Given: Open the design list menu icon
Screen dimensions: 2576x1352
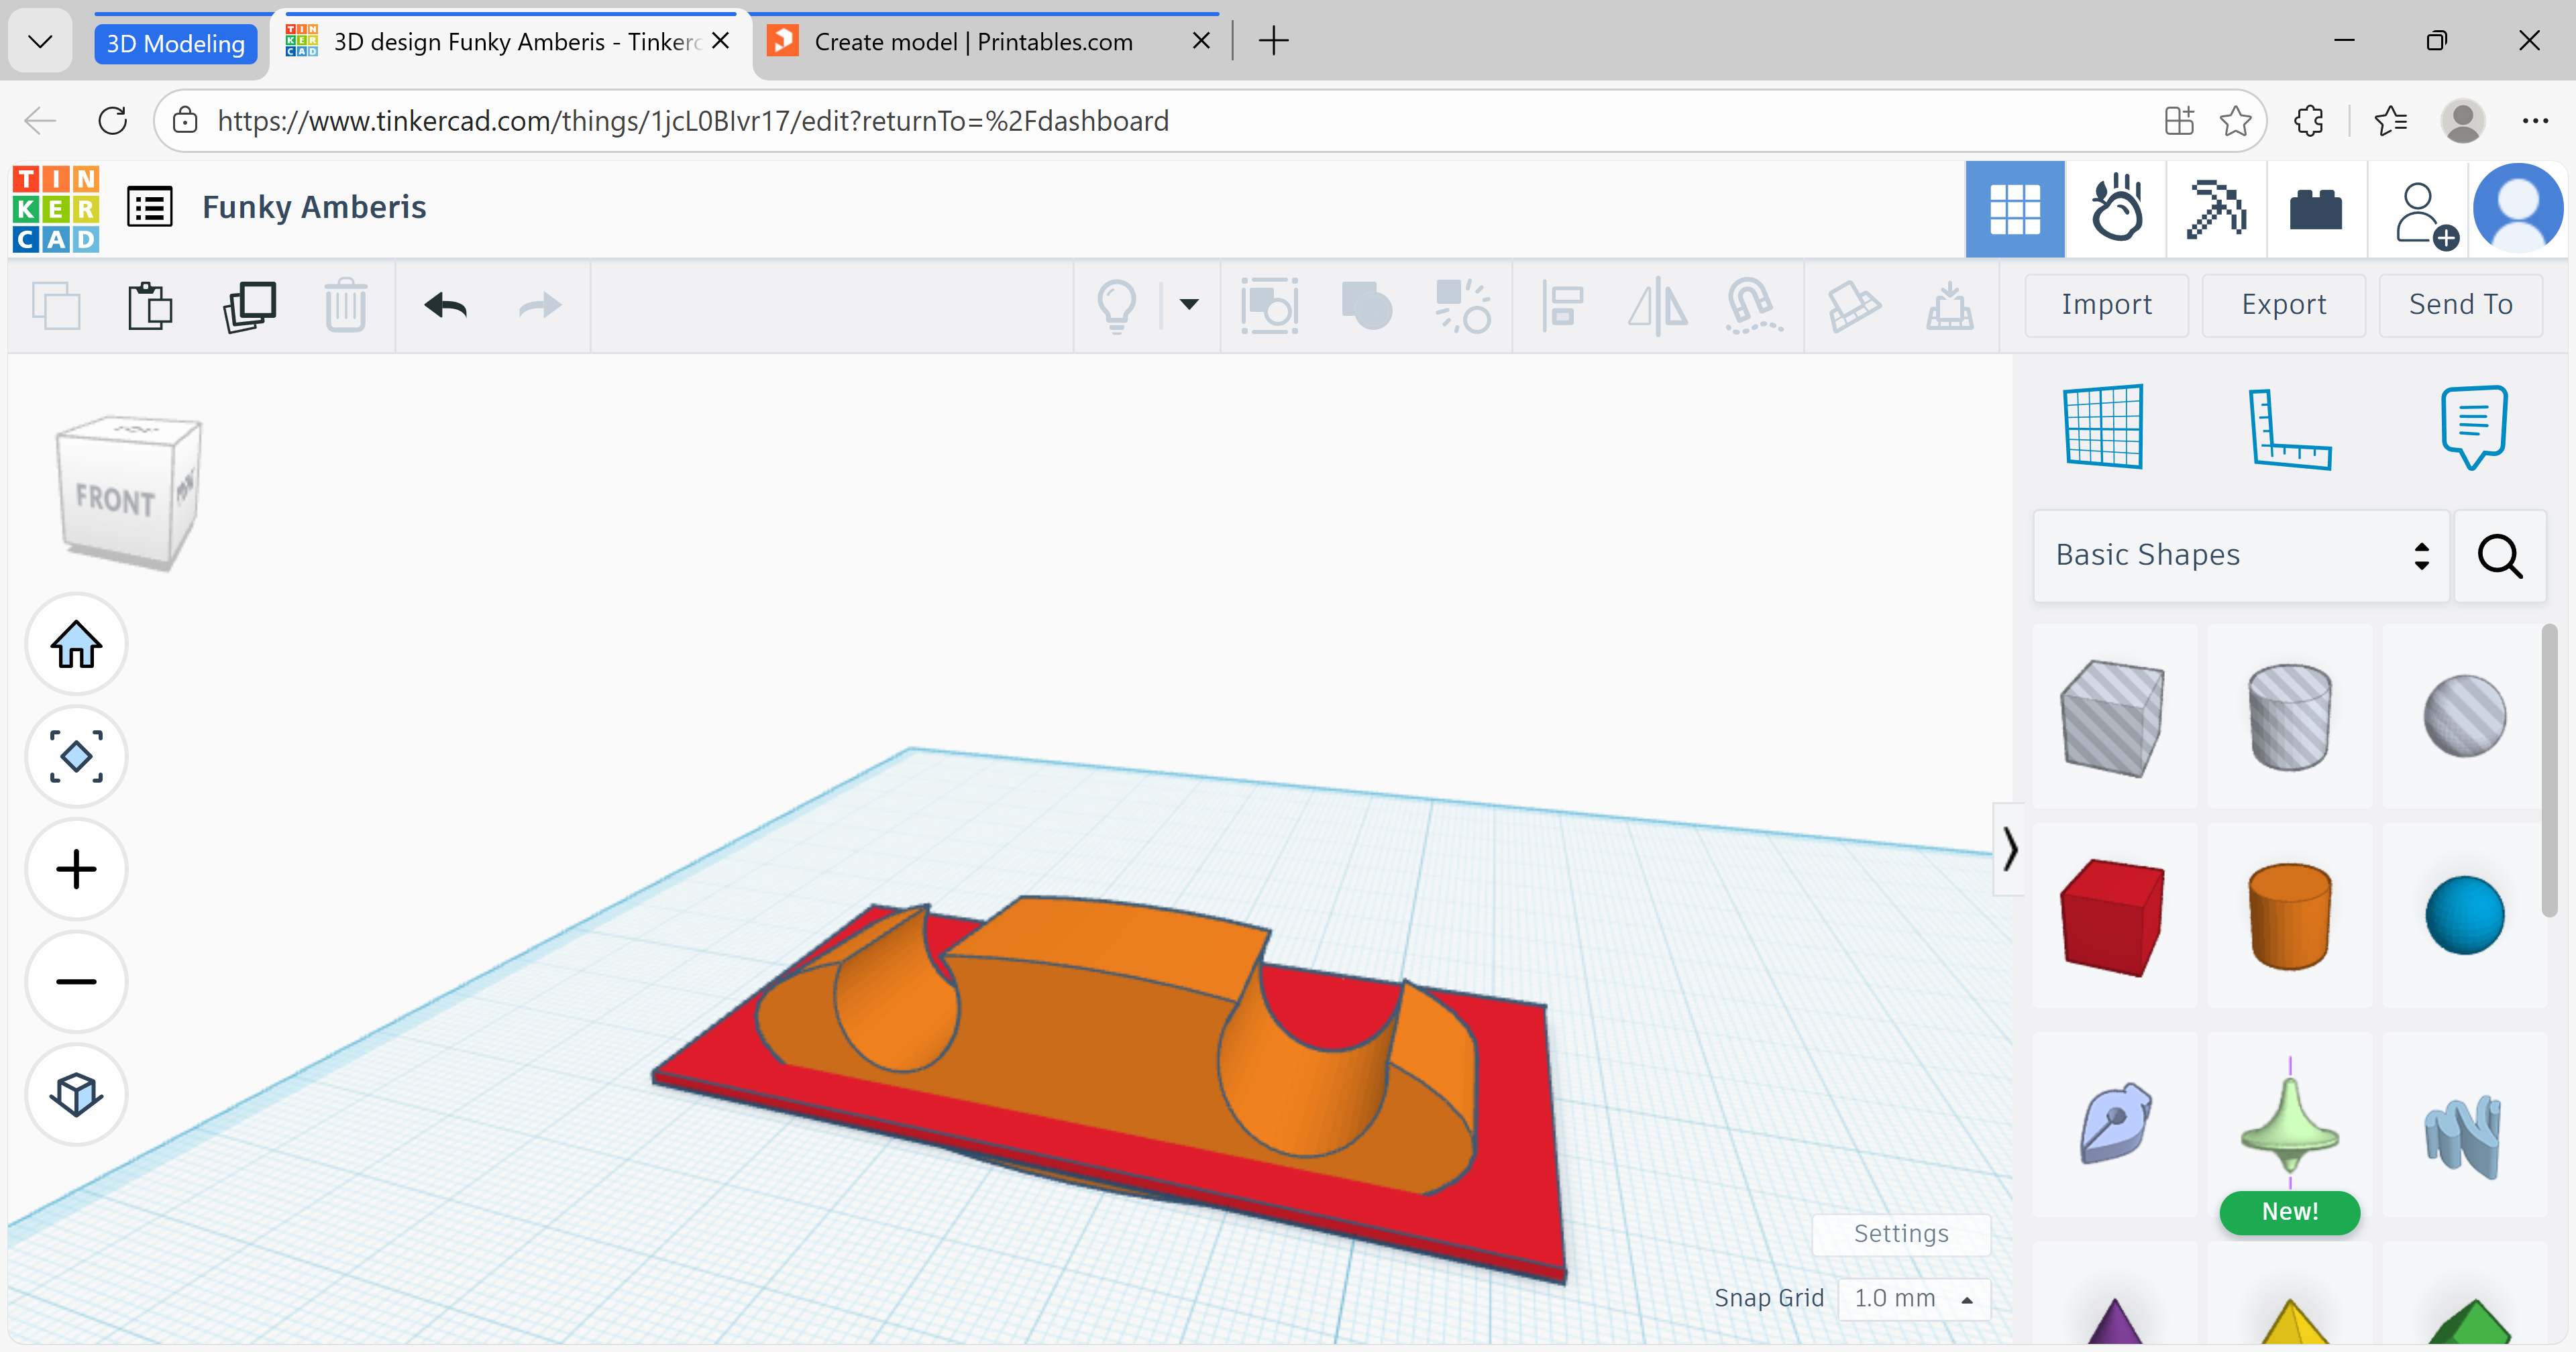Looking at the screenshot, I should [150, 208].
